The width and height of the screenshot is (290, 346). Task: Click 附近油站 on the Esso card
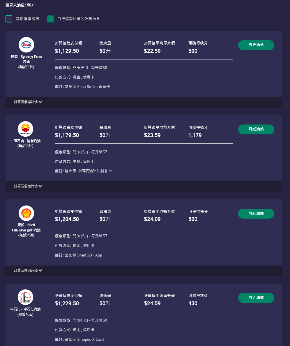tap(256, 45)
